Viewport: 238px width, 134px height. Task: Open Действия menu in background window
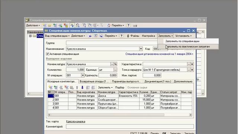[33, 25]
